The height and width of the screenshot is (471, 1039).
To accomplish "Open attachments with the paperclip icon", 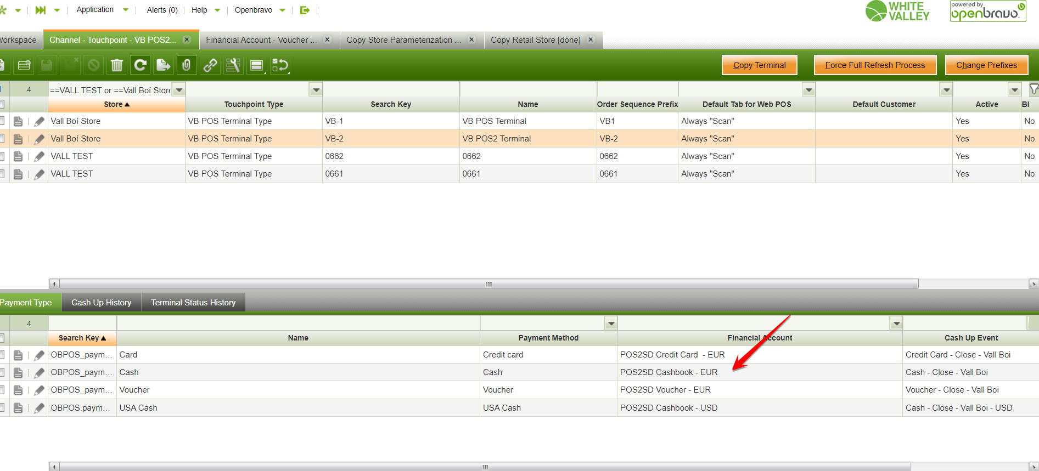I will 187,66.
